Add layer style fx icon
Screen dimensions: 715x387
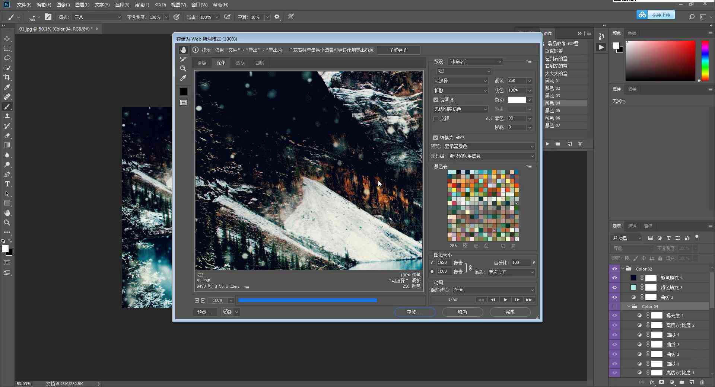tap(652, 382)
